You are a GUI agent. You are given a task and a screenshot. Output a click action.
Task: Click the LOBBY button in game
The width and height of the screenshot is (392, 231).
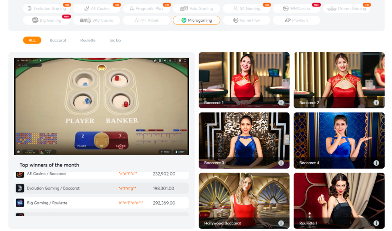pos(180,152)
